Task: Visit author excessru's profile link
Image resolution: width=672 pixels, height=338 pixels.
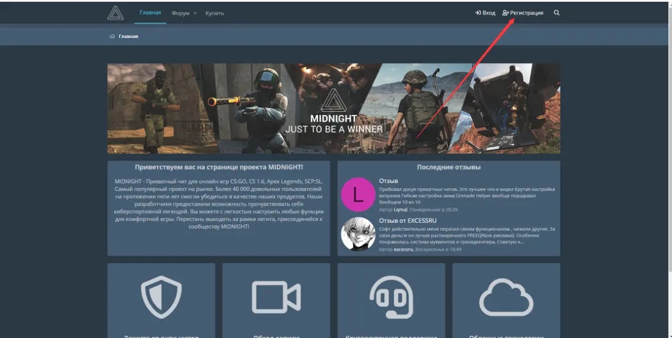Action: point(403,250)
